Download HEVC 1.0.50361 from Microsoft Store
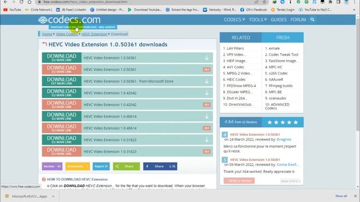 (61, 81)
